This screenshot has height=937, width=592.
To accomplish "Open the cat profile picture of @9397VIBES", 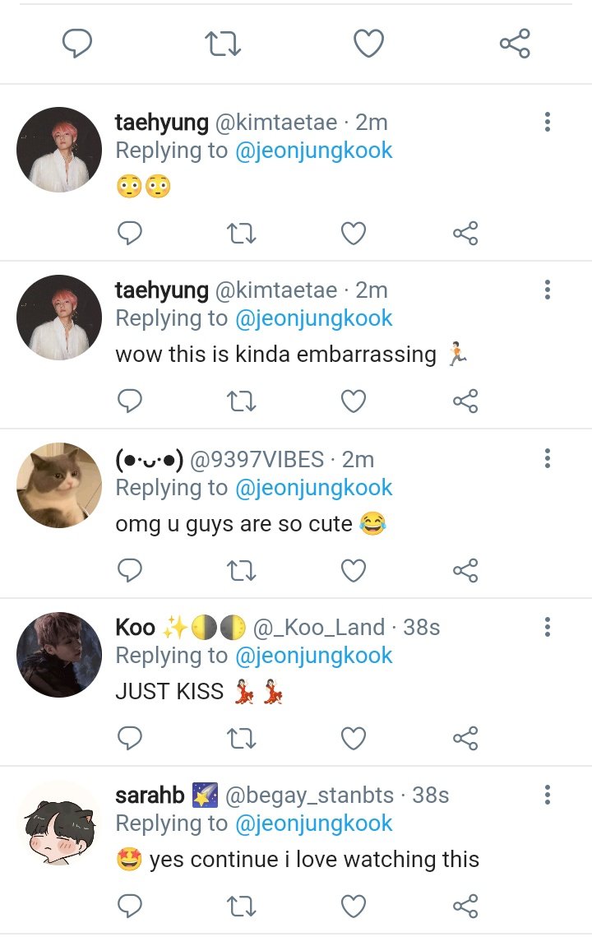I will pos(59,485).
